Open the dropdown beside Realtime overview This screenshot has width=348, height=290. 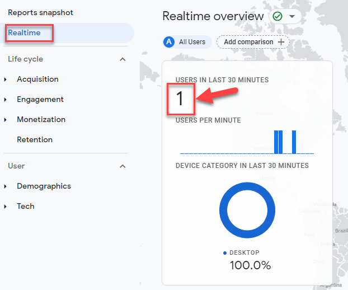pyautogui.click(x=292, y=16)
